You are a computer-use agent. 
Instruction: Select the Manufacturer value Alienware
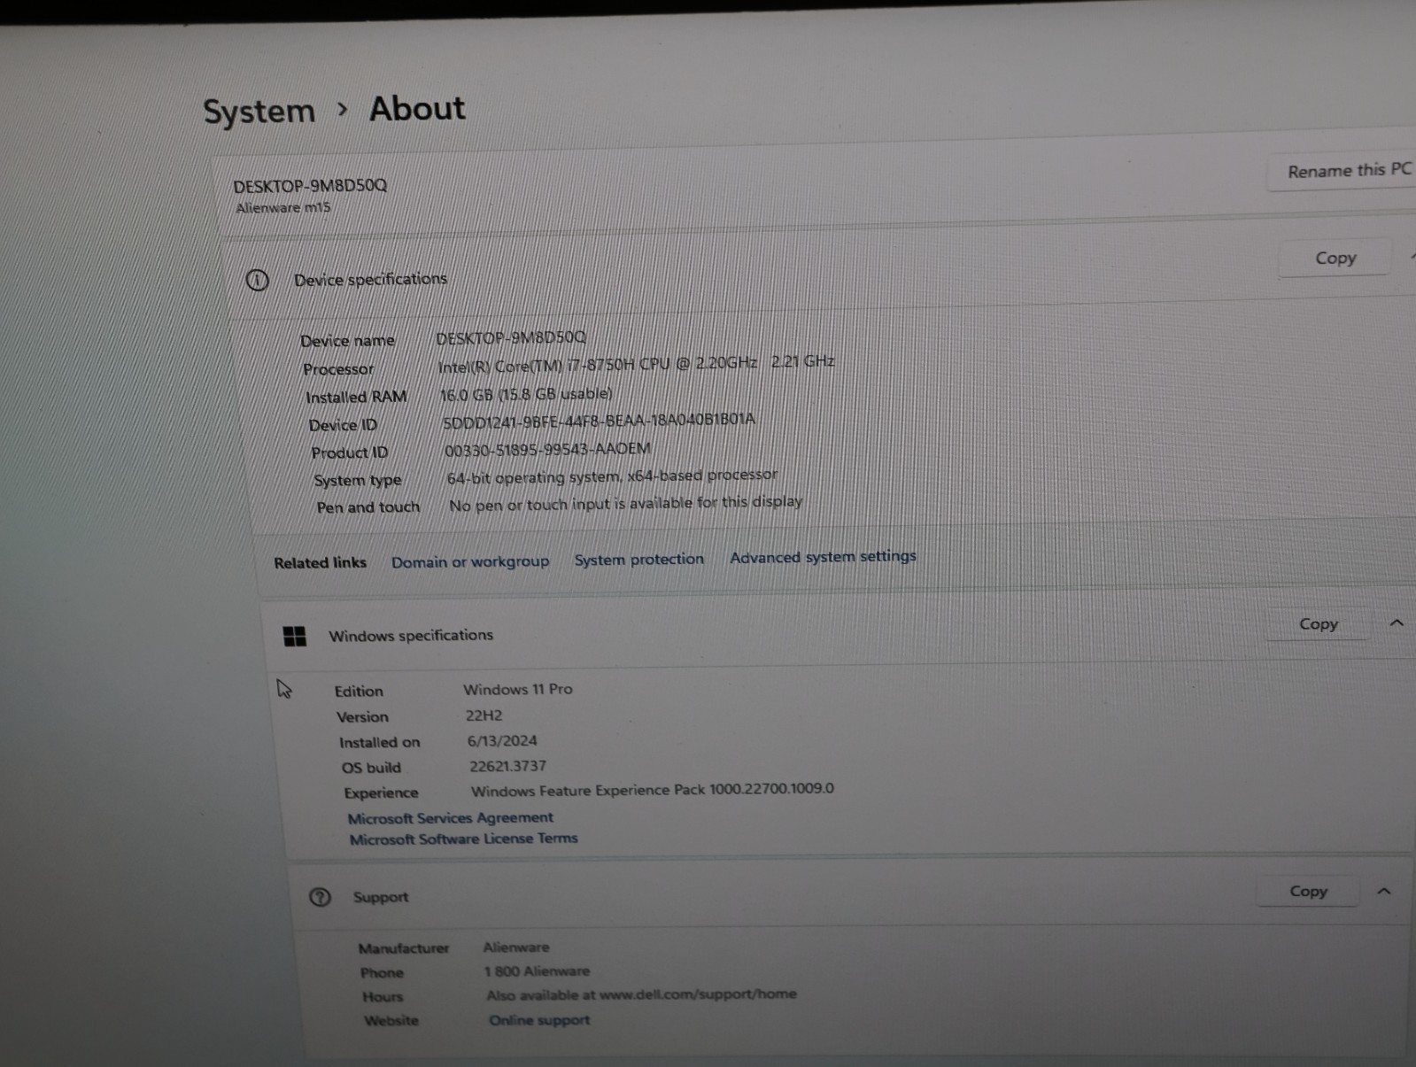point(516,947)
